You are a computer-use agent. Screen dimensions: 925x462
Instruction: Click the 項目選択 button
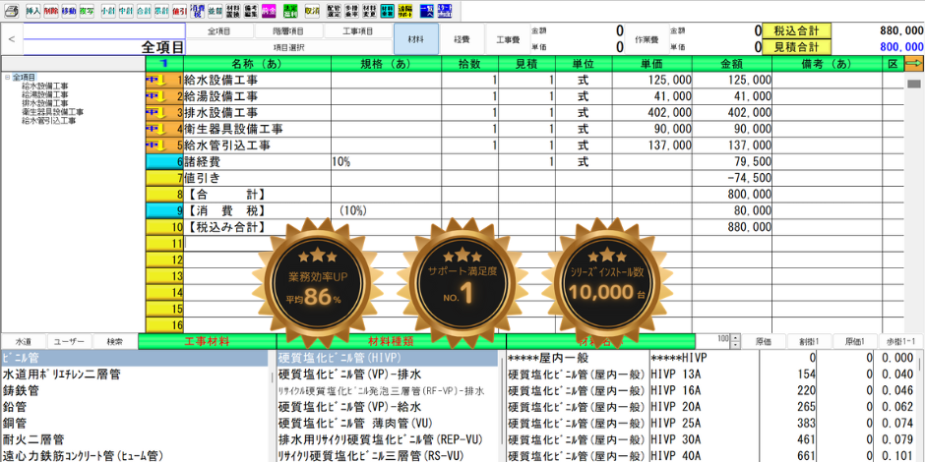288,47
